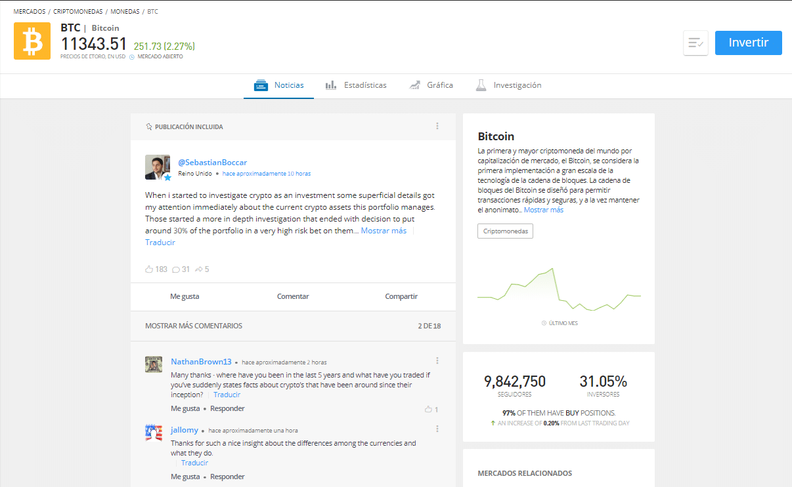Click Responder on jallomy's comment

point(227,477)
